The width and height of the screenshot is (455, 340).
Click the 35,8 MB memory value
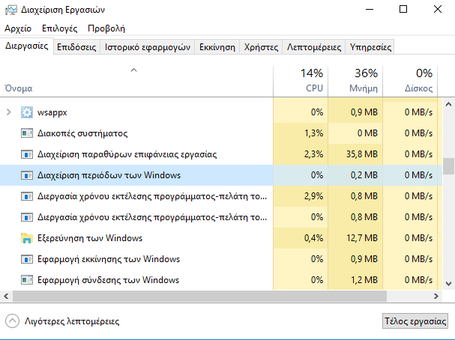362,154
